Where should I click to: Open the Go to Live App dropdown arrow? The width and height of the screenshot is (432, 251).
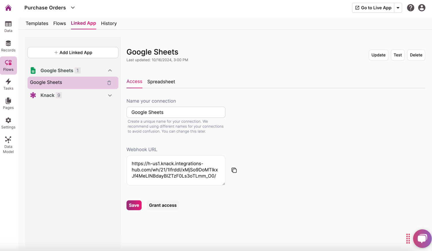pyautogui.click(x=398, y=8)
